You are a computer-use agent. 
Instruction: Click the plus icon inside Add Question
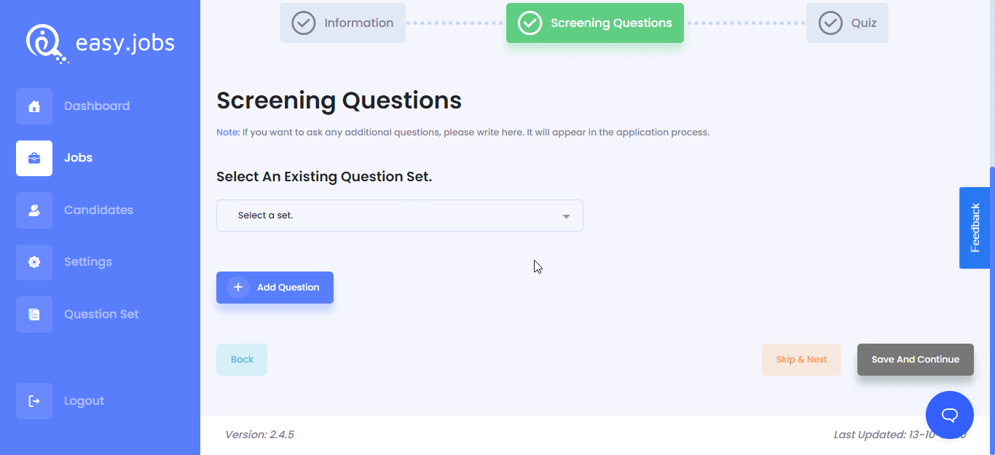click(237, 287)
